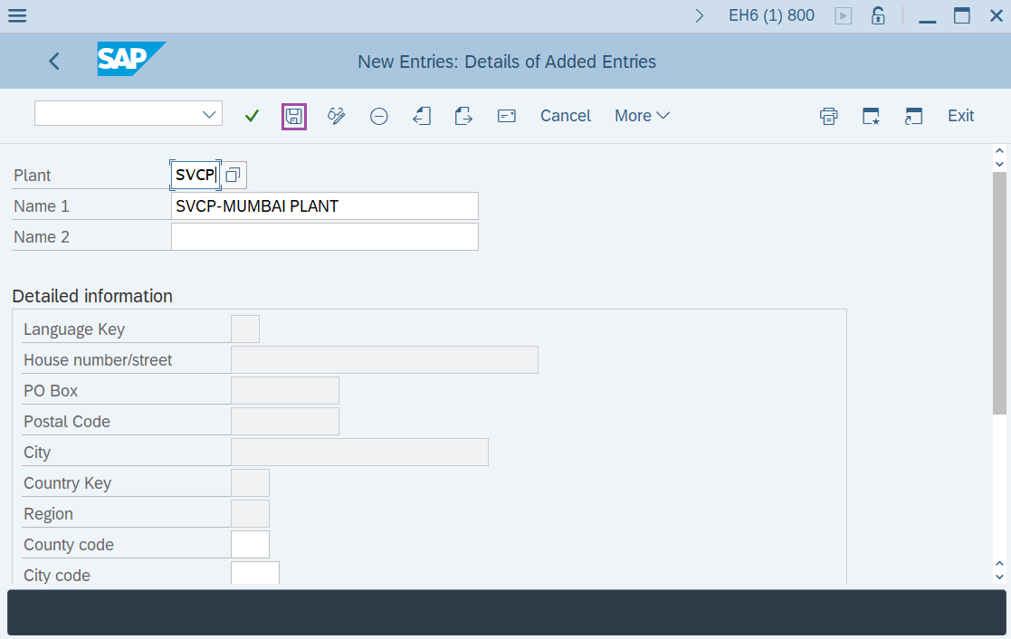Image resolution: width=1011 pixels, height=639 pixels.
Task: Click the padlock security icon in title bar
Action: (878, 15)
